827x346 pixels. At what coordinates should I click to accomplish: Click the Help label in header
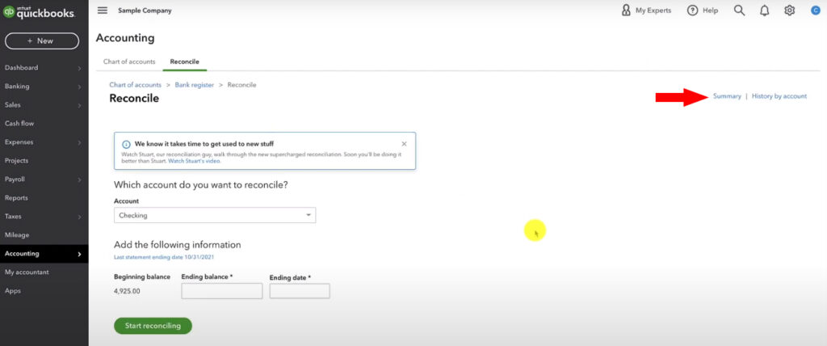tap(711, 11)
